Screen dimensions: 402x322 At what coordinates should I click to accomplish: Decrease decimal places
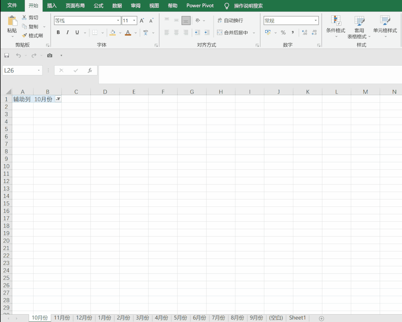(x=314, y=32)
